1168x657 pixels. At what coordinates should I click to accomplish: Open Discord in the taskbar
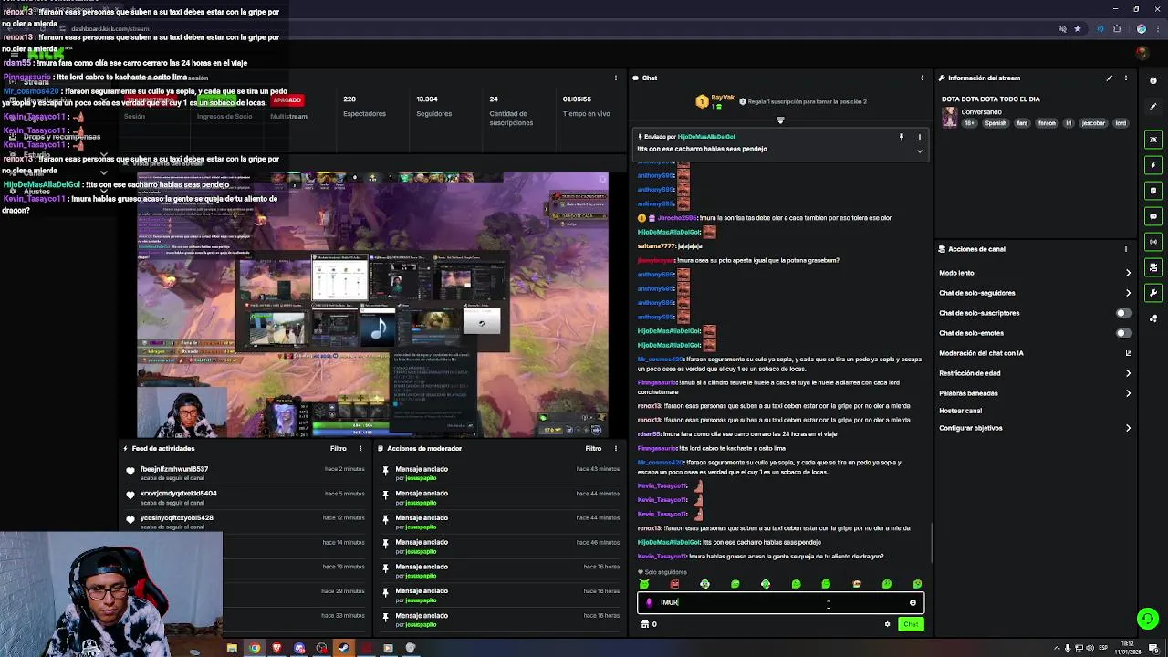pos(299,649)
